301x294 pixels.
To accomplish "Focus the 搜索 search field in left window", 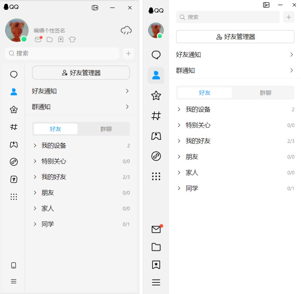I will (x=62, y=53).
